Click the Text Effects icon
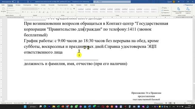Image resolution: width=195 pixels, height=109 pixels. (x=40, y=12)
